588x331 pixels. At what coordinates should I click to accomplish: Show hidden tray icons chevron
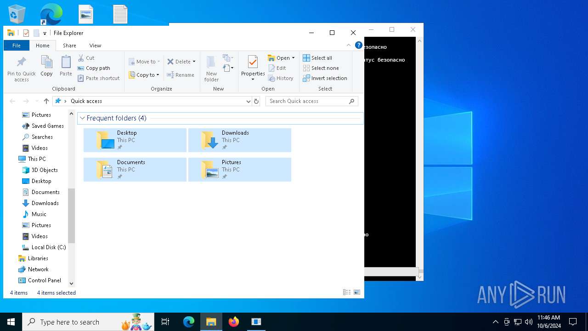point(495,322)
